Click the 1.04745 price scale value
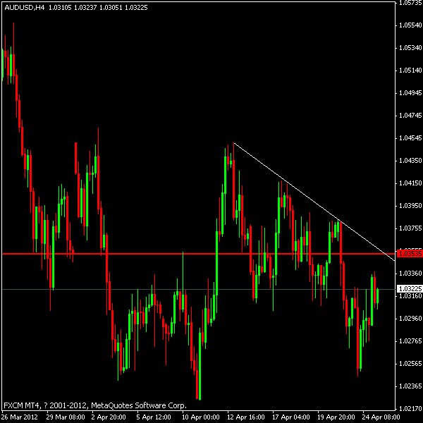Image resolution: width=423 pixels, height=423 pixels. pos(410,116)
